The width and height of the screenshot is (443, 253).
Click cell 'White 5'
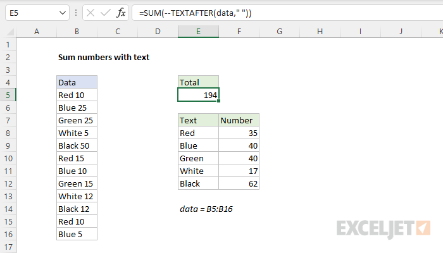tap(77, 133)
